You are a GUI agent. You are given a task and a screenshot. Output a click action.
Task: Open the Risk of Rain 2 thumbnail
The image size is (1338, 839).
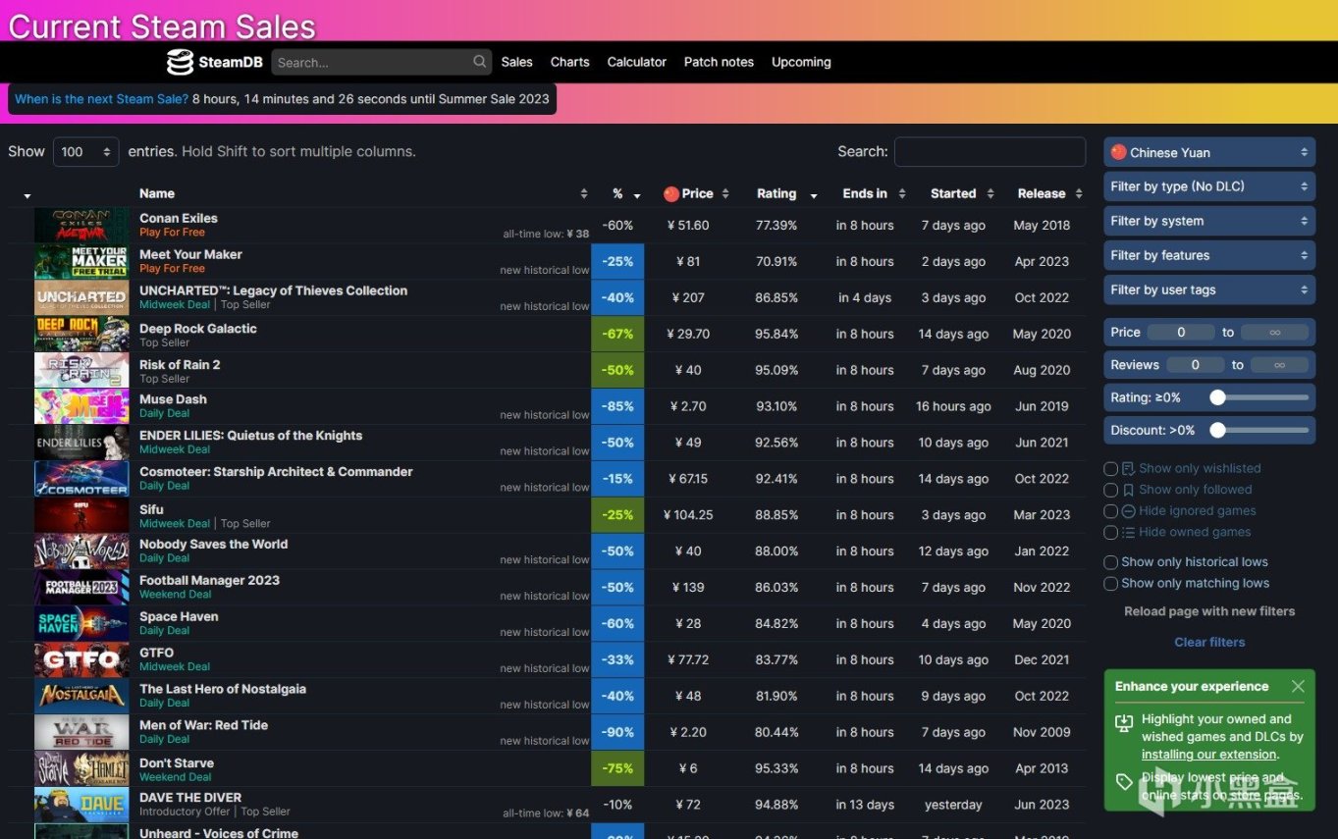pos(81,370)
